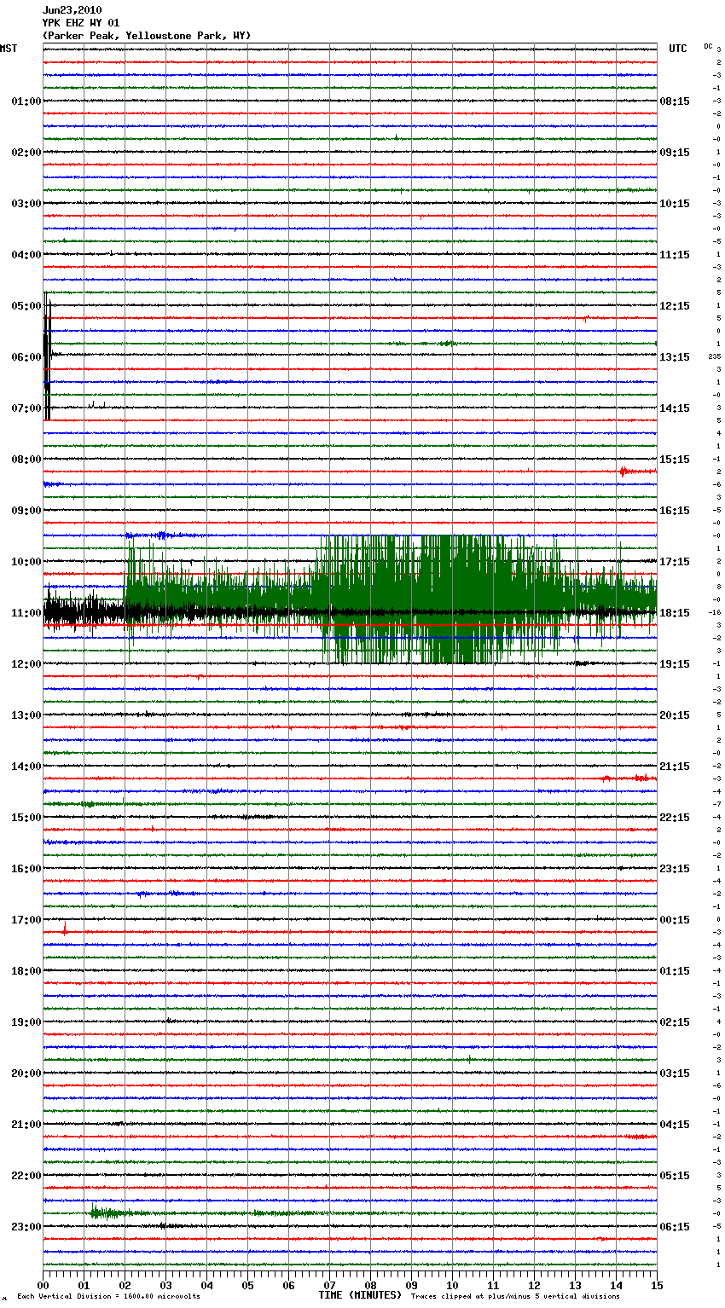
Task: Select the 18:15 UTC time label
Action: coord(674,613)
